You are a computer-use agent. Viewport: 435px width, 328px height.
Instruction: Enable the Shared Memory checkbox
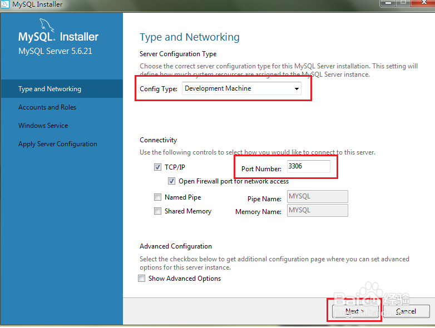(x=157, y=211)
